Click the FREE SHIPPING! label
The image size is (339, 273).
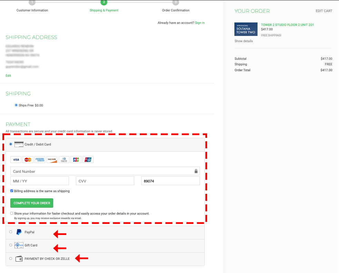pos(271,35)
